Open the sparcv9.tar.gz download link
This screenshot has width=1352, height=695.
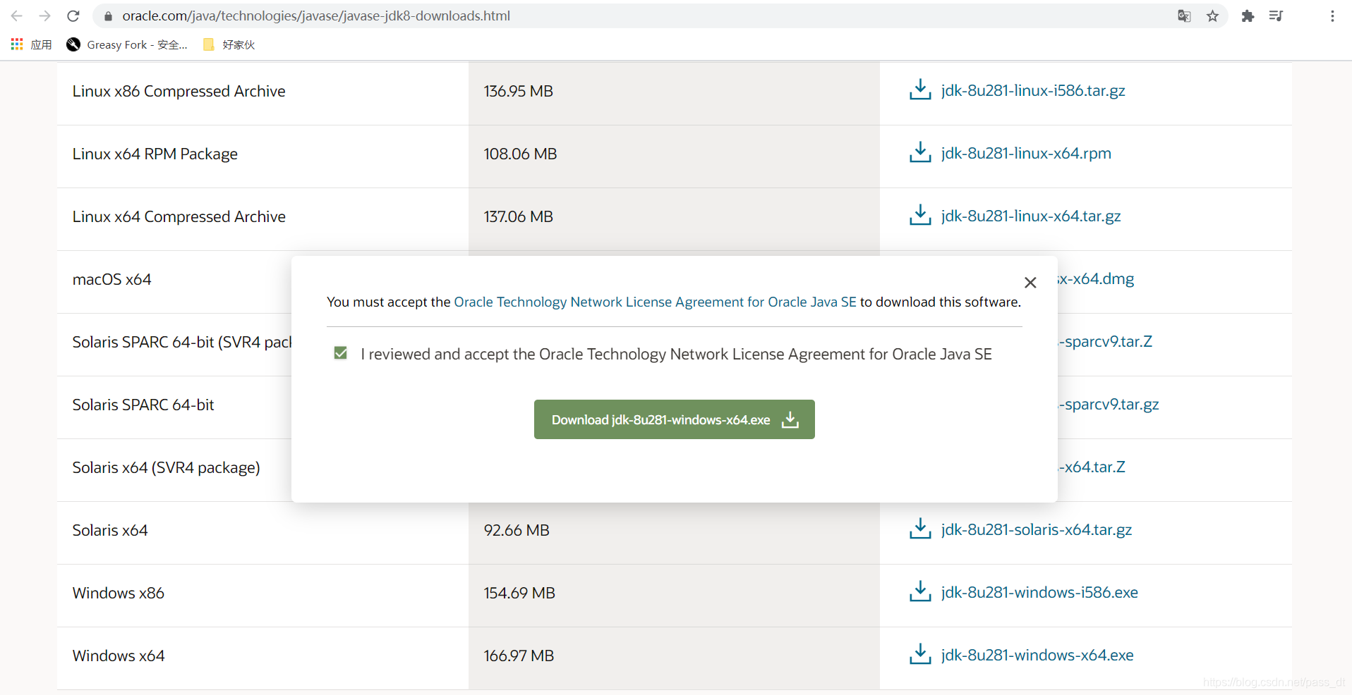[x=1109, y=404]
